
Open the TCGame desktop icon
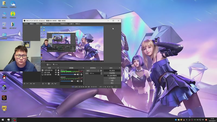click(4, 88)
